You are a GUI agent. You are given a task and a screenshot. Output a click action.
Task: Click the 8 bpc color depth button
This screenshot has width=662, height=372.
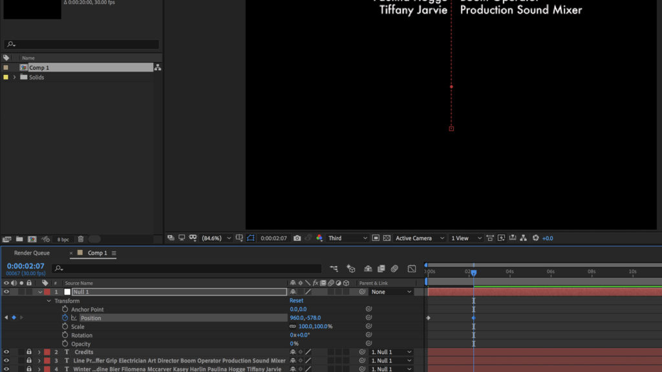click(63, 239)
